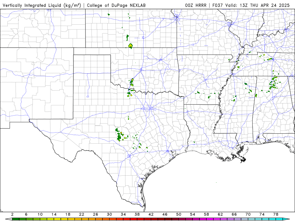
Task: Click the "College of DuPage NEXLAB" label
Action: click(116, 6)
